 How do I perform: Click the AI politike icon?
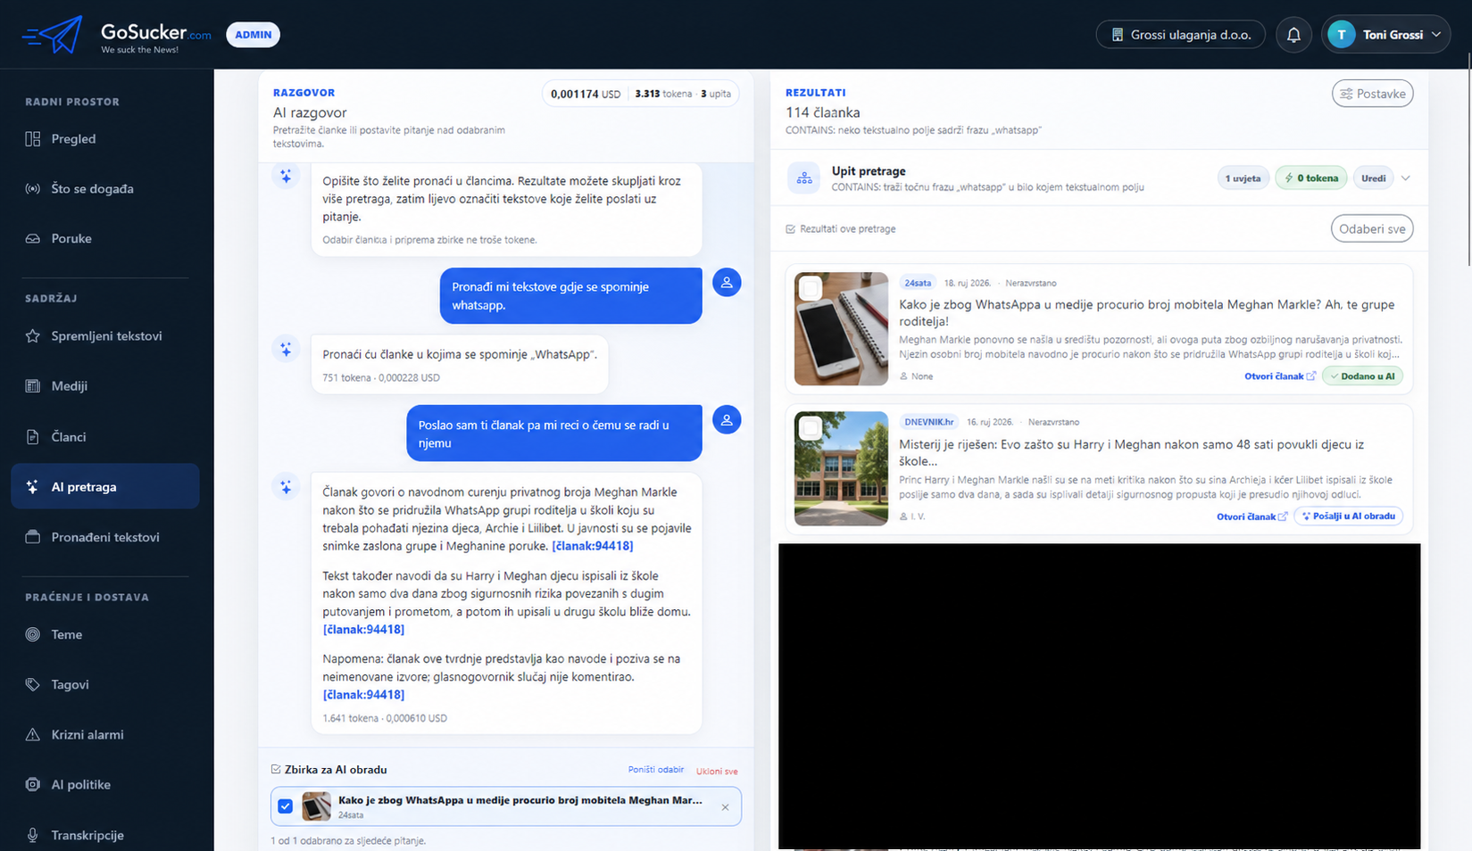[33, 785]
